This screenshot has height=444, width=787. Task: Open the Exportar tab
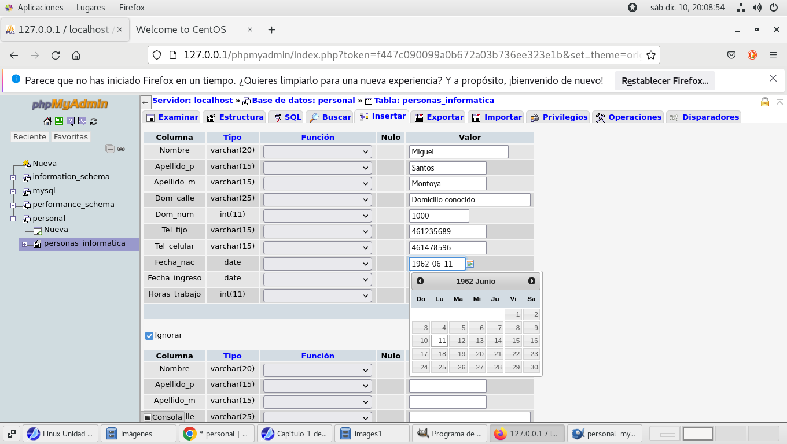[x=439, y=117]
